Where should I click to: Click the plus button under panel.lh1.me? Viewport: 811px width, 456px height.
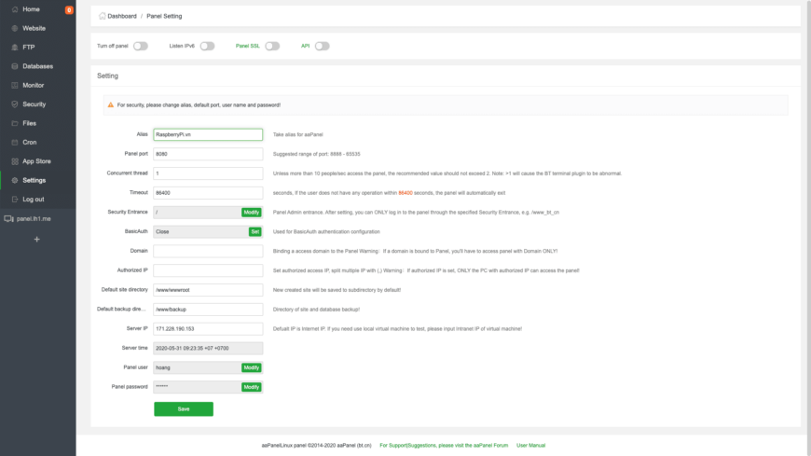(x=37, y=240)
